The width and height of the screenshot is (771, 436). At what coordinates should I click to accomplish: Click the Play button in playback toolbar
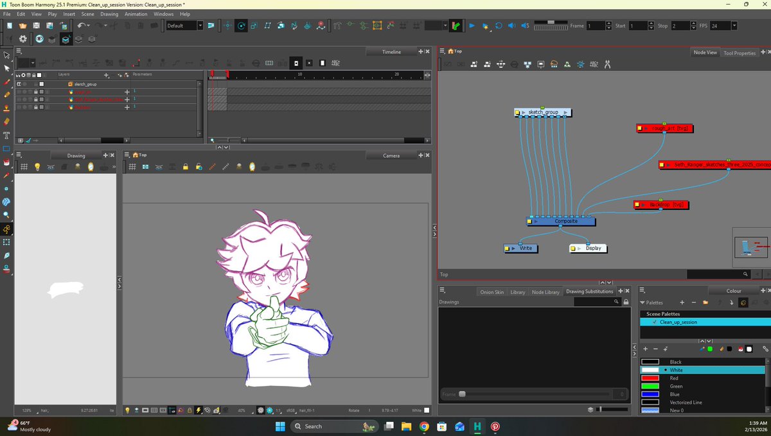tap(472, 26)
